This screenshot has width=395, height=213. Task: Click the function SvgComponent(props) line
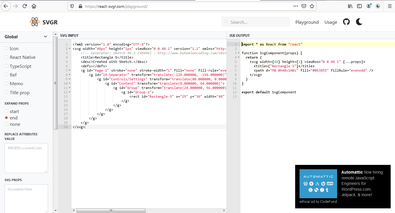click(x=272, y=53)
